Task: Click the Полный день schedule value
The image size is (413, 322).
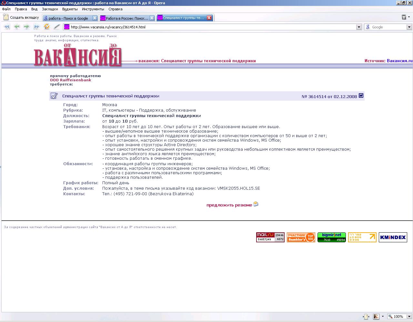Action: [116, 183]
